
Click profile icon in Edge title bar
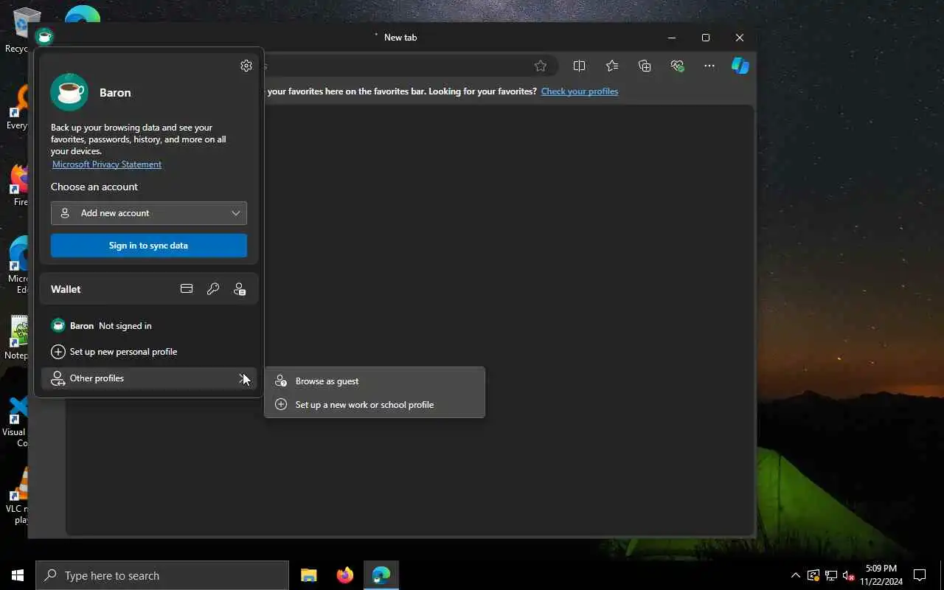pyautogui.click(x=45, y=36)
